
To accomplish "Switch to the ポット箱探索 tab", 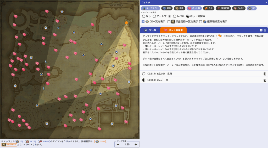I will [173, 30].
